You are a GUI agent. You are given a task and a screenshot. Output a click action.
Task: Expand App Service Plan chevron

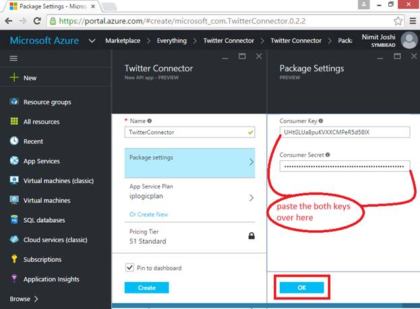click(x=251, y=198)
